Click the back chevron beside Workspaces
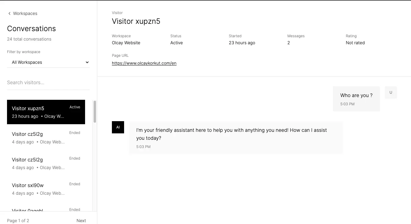This screenshot has width=411, height=224. [9, 13]
